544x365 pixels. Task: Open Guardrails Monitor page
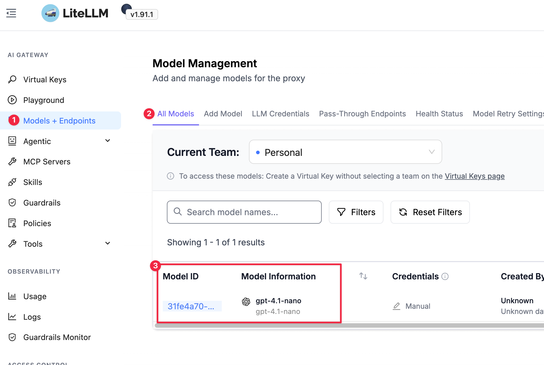(x=57, y=337)
